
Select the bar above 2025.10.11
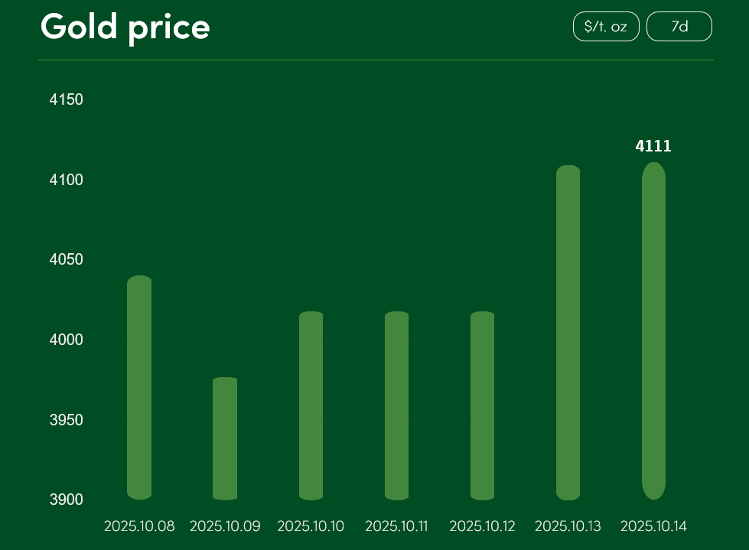pos(396,405)
